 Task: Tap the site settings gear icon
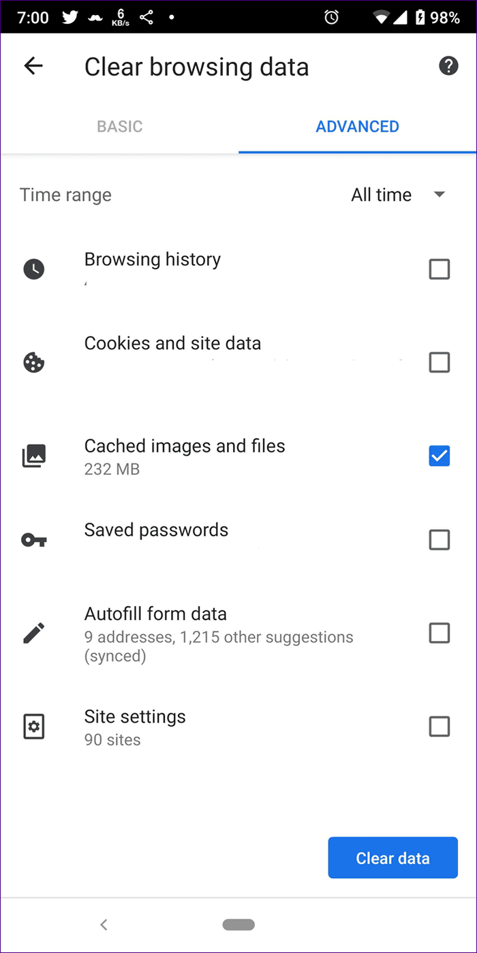click(33, 727)
